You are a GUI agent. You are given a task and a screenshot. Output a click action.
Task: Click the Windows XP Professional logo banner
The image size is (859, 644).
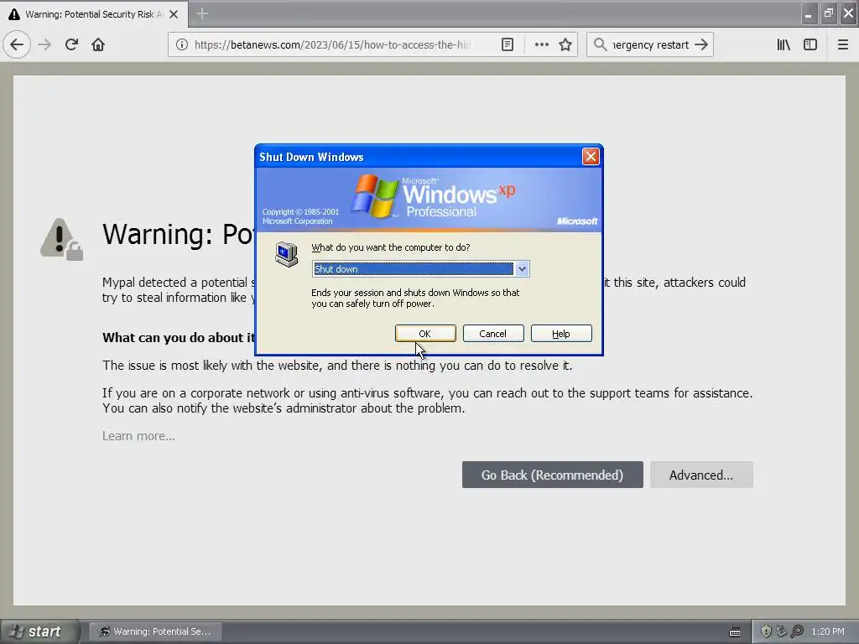[x=429, y=200]
